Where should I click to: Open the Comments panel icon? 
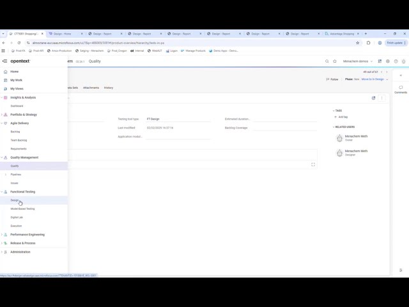point(401,88)
